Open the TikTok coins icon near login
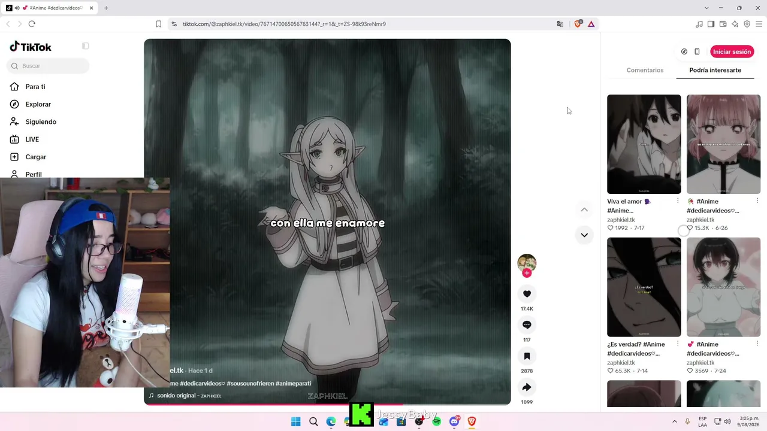 click(684, 51)
